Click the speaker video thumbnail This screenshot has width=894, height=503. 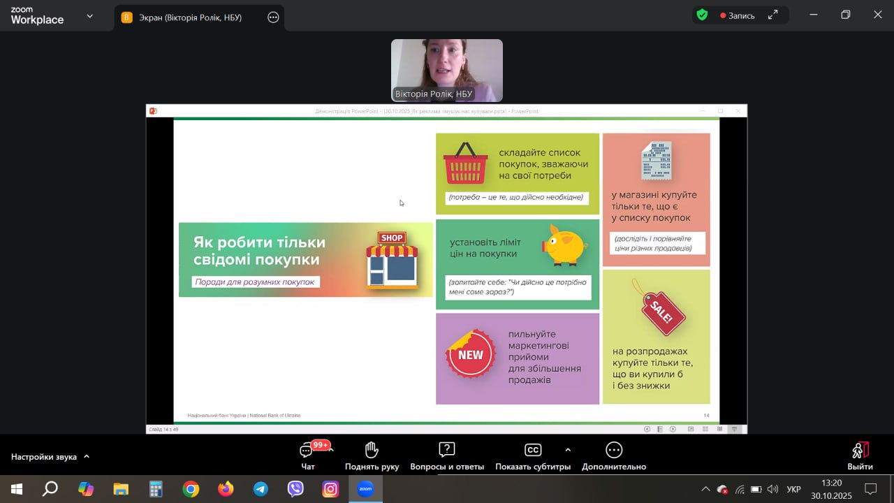446,70
